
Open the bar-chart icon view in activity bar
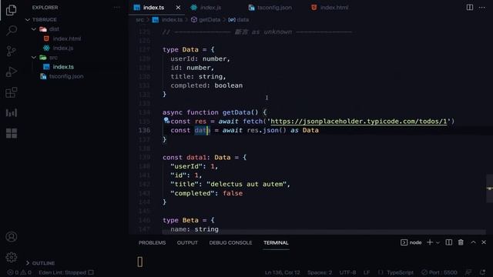click(12, 113)
